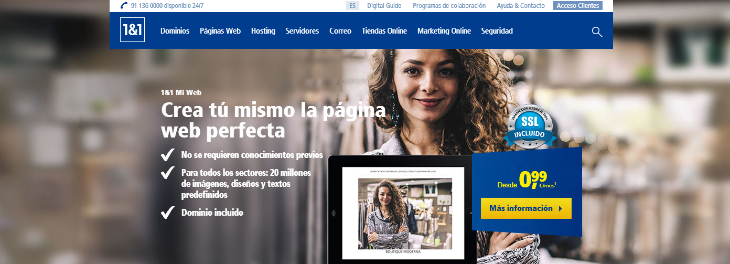Open the Hosting menu

coord(263,31)
